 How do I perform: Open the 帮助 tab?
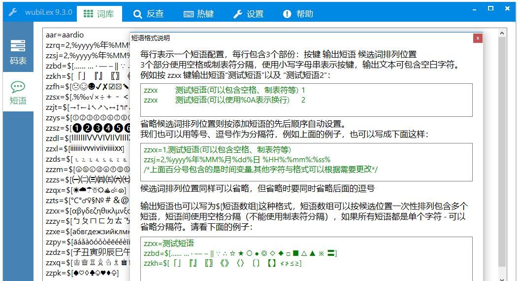click(298, 14)
